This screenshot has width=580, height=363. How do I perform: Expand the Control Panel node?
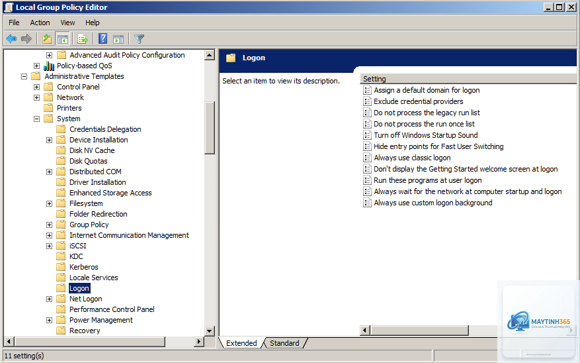[36, 87]
